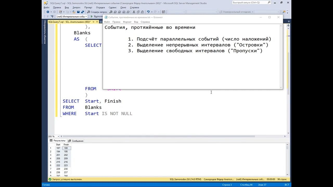Click the Save (floppy disk) toolbar icon
This screenshot has width=333, height=187.
(78, 12)
